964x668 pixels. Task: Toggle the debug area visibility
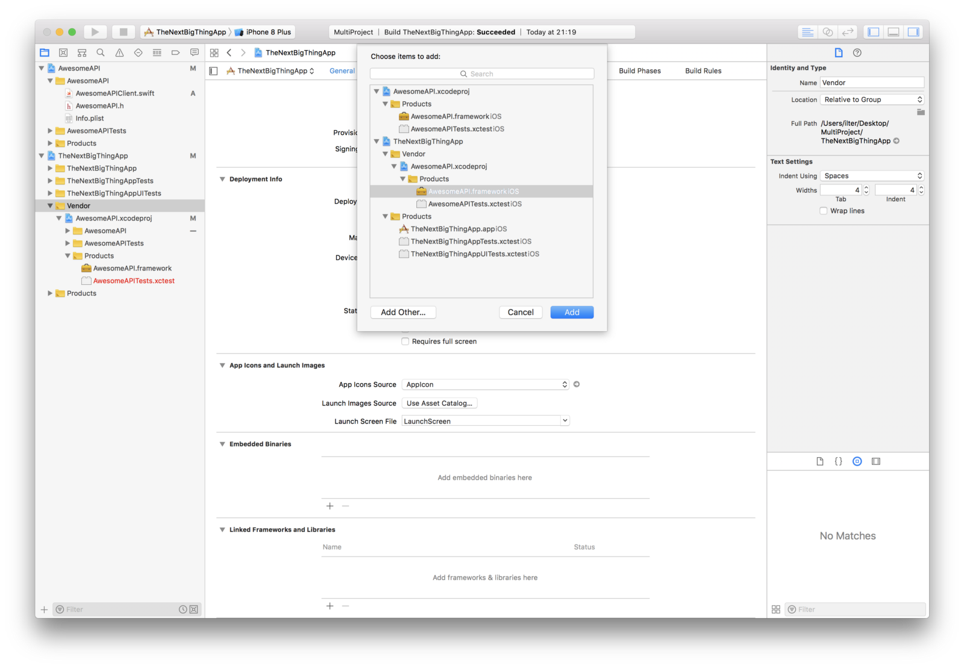click(894, 32)
